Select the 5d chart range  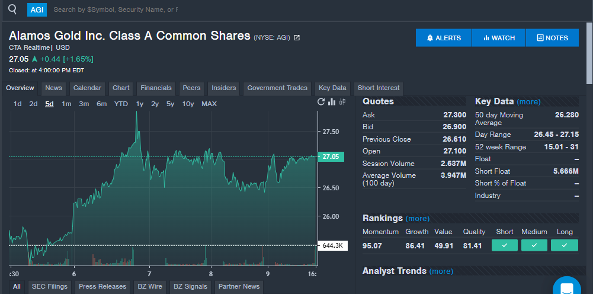coord(49,104)
